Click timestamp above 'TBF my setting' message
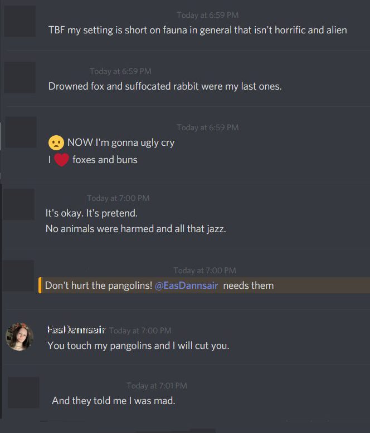The width and height of the screenshot is (370, 433). tap(208, 15)
